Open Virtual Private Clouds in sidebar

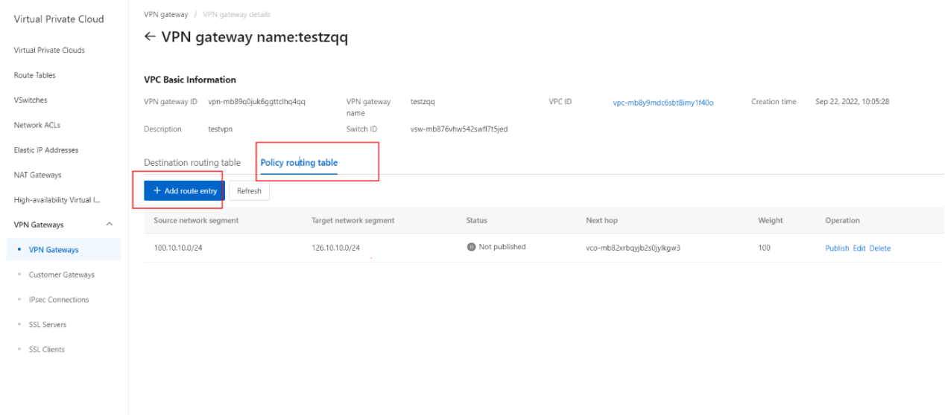[49, 51]
